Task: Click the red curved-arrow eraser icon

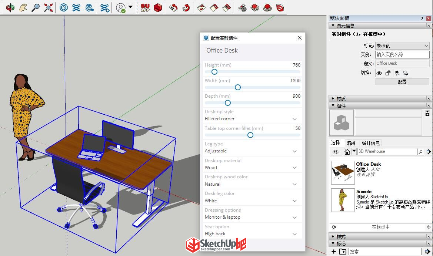Action: pyautogui.click(x=173, y=7)
